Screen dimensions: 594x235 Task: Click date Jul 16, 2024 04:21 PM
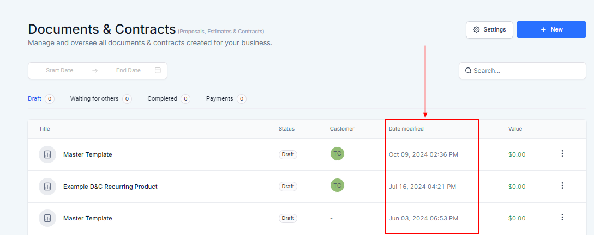[422, 187]
